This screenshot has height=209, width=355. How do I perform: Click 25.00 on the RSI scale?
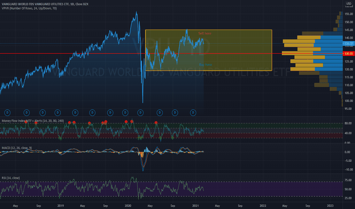pyautogui.click(x=348, y=198)
